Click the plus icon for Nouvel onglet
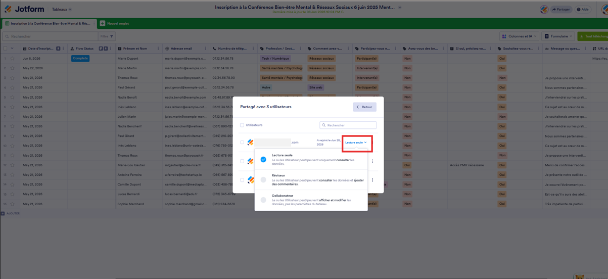Screen dimensions: 608x279 pos(103,23)
